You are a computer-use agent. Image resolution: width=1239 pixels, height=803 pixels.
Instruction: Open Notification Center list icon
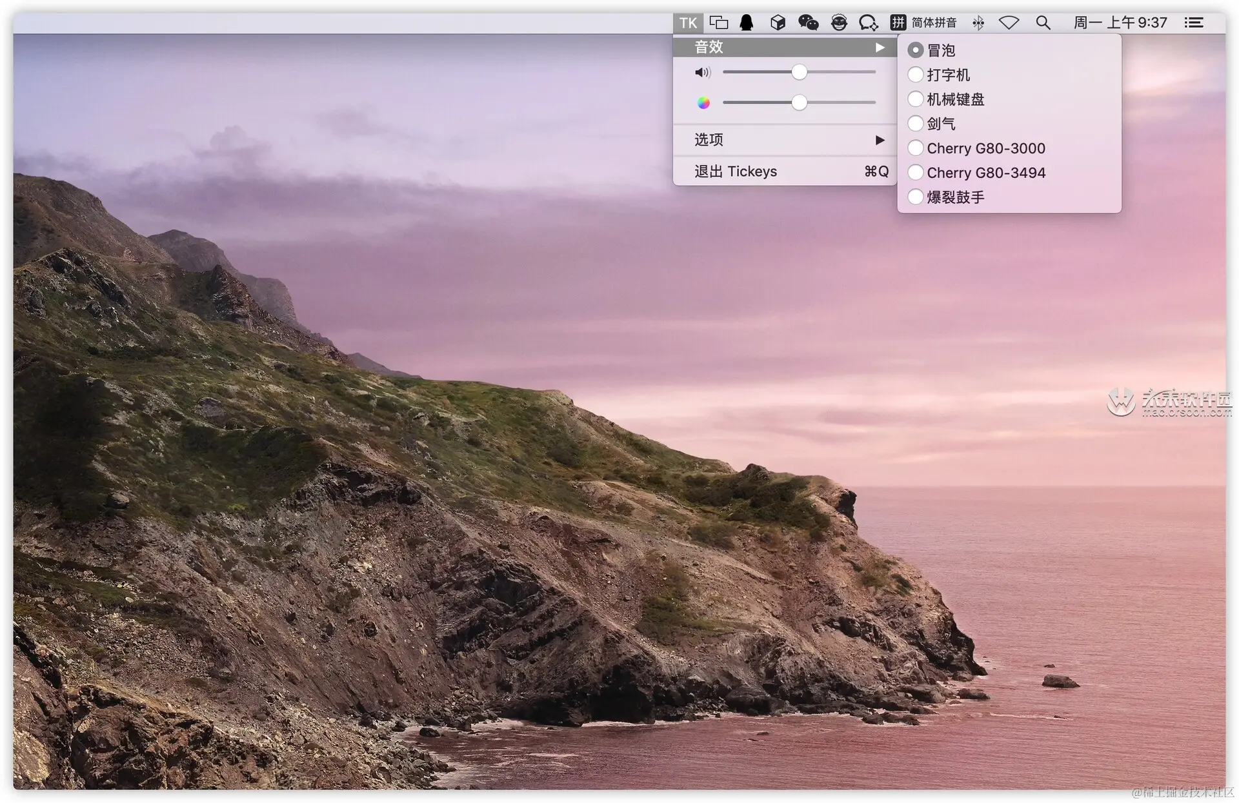tap(1193, 23)
